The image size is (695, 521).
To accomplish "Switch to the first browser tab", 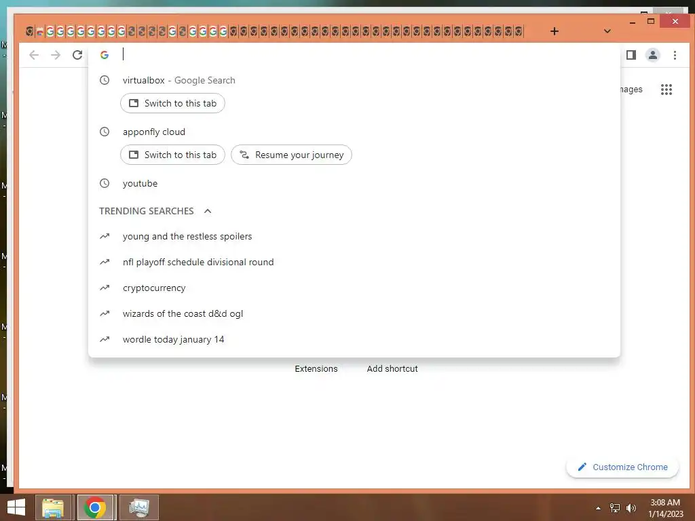I will tap(29, 31).
